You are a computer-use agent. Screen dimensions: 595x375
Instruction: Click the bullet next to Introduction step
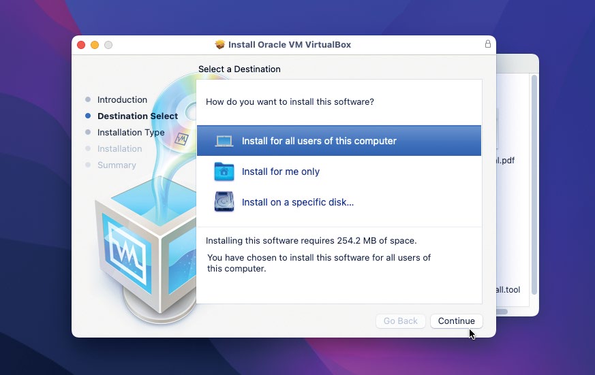(x=88, y=100)
